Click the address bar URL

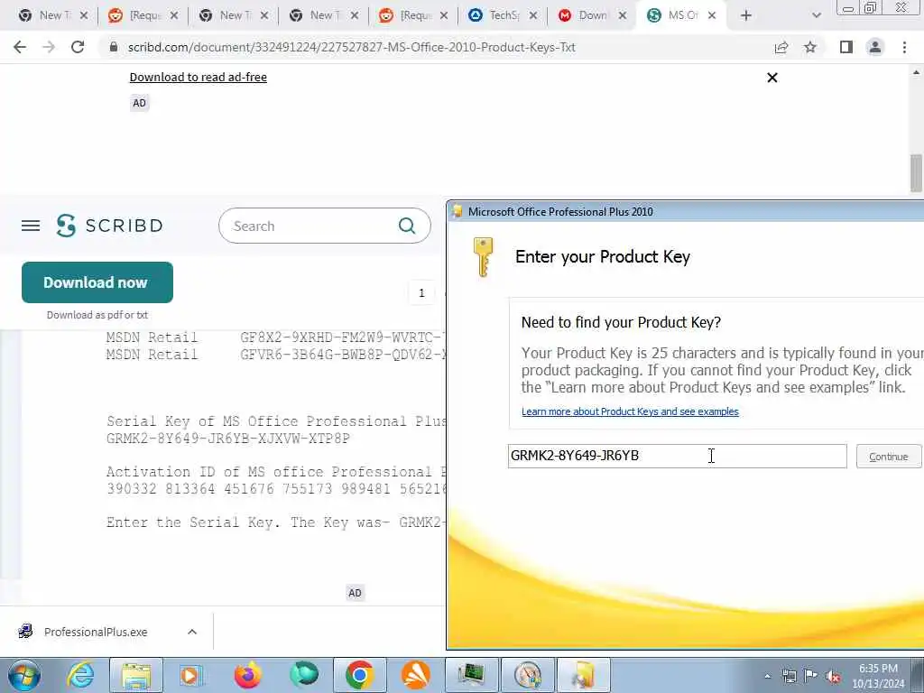pos(351,47)
